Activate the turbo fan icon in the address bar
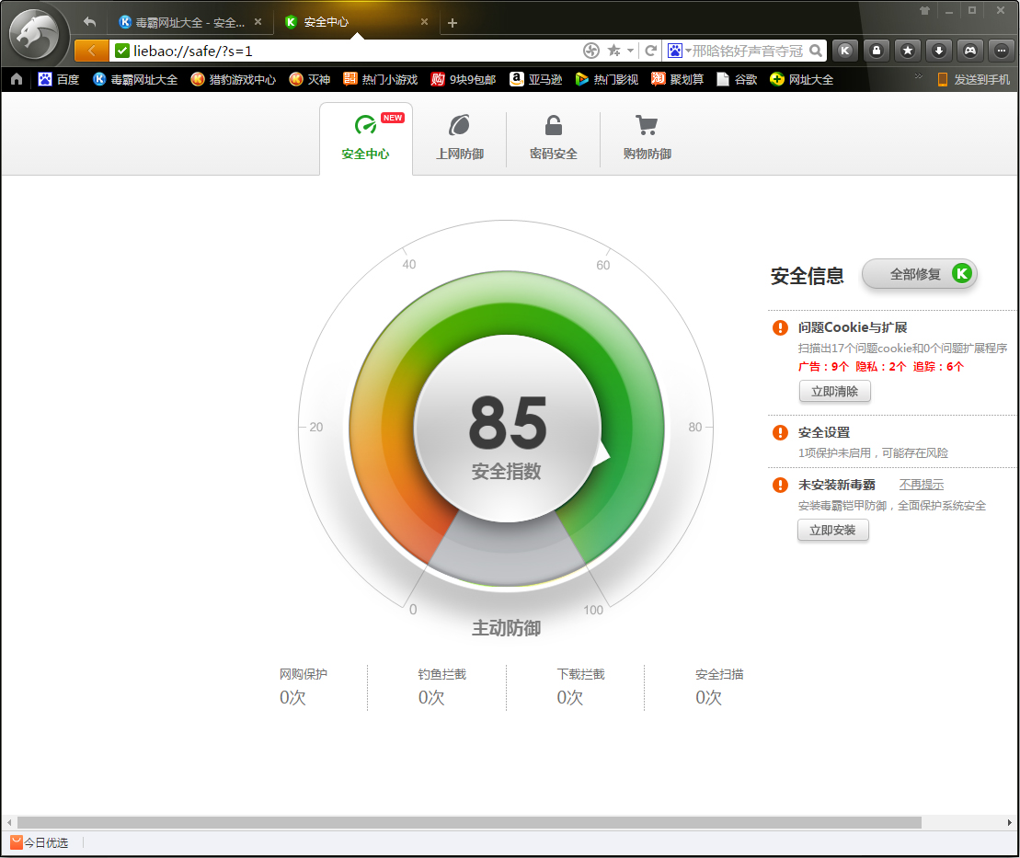Viewport: 1020px width, 858px height. tap(591, 51)
